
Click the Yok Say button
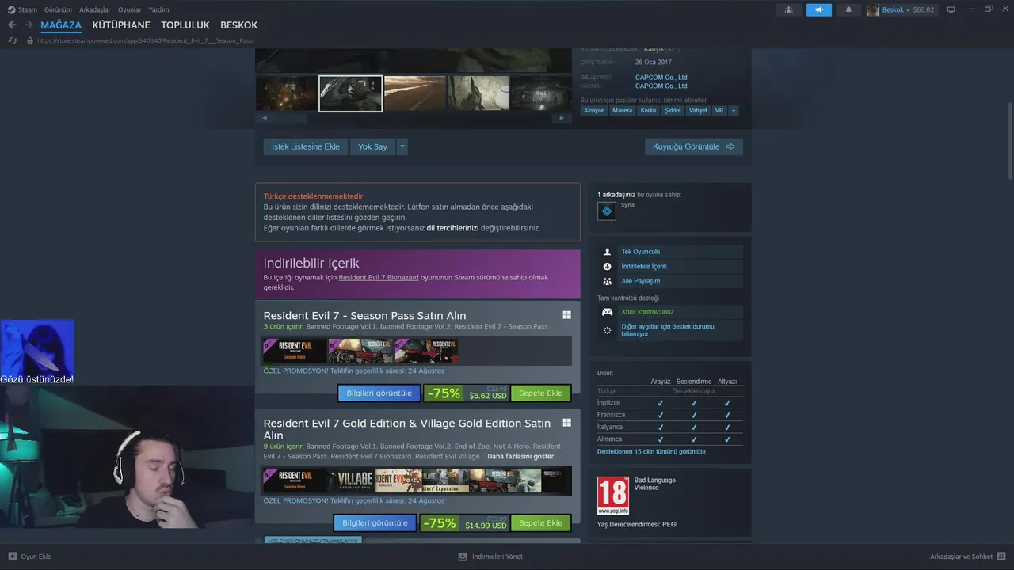[372, 146]
